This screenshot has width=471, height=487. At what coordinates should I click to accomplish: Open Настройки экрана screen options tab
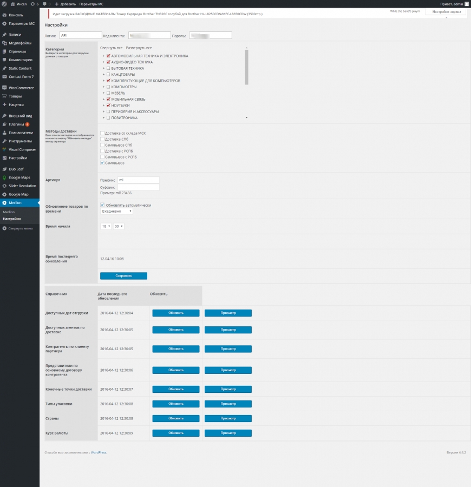coord(446,11)
